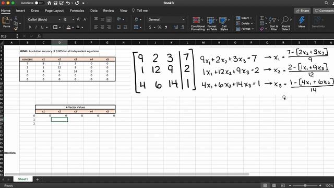Click the Wrap Text icon
Viewport: 334px width, 188px height.
136,19
